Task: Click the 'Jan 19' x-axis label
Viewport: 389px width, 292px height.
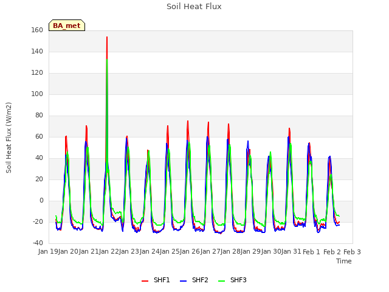Action: (x=49, y=251)
